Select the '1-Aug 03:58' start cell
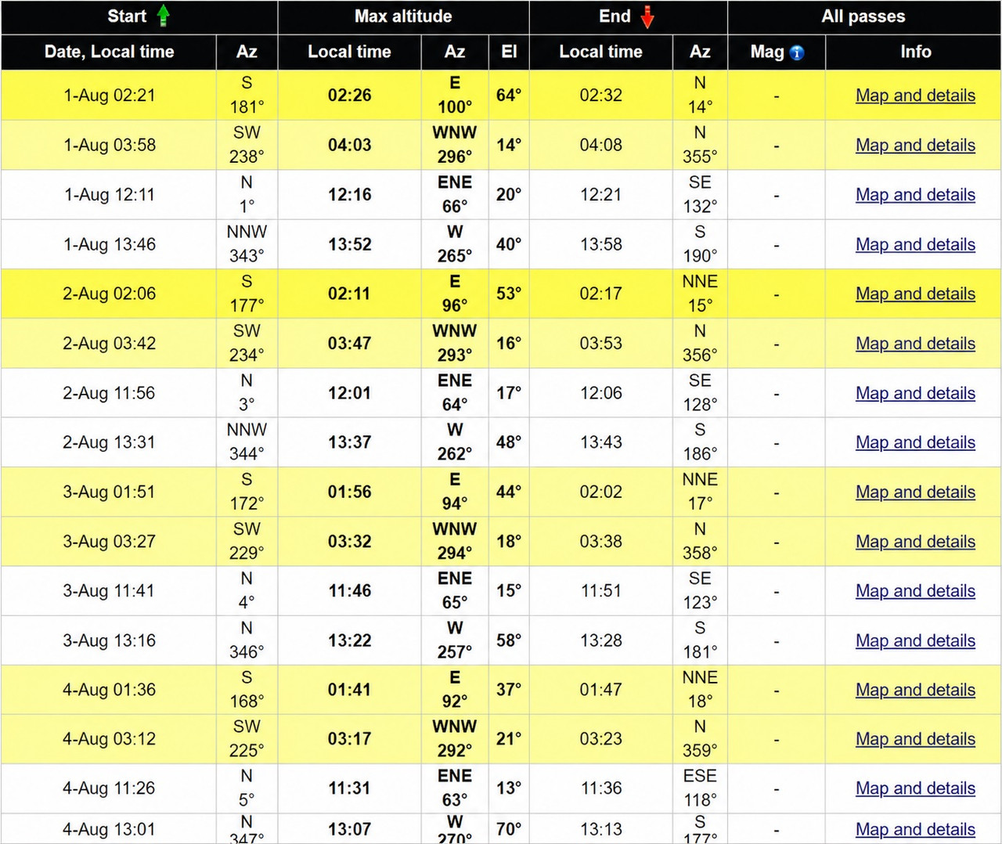 [109, 145]
